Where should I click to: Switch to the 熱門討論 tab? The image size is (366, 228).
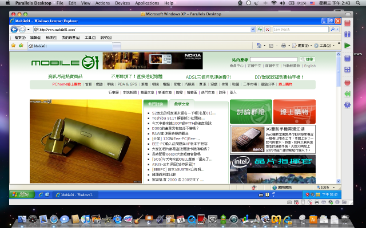(x=156, y=104)
